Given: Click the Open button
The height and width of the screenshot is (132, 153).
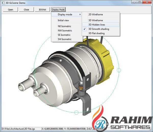Looking at the screenshot, I should pos(10,10).
